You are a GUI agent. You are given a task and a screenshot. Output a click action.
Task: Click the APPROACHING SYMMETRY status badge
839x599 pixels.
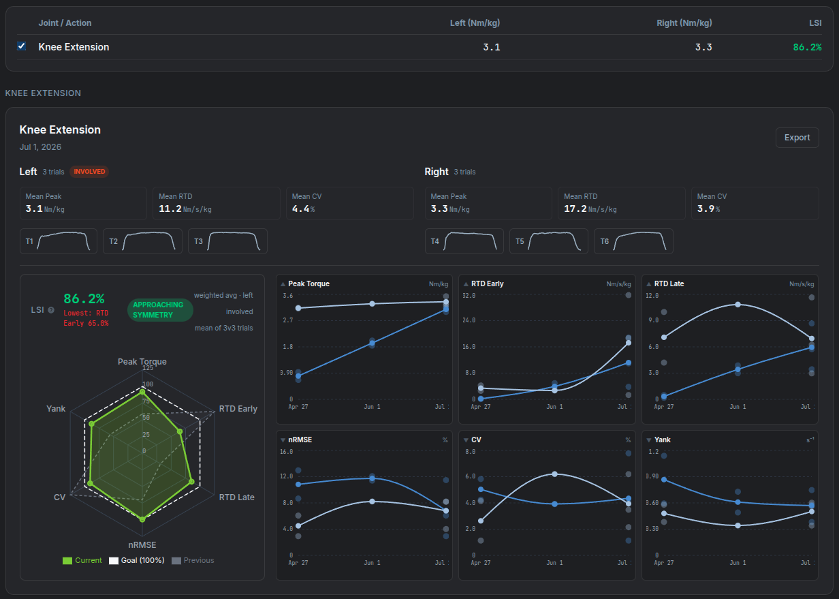[160, 310]
